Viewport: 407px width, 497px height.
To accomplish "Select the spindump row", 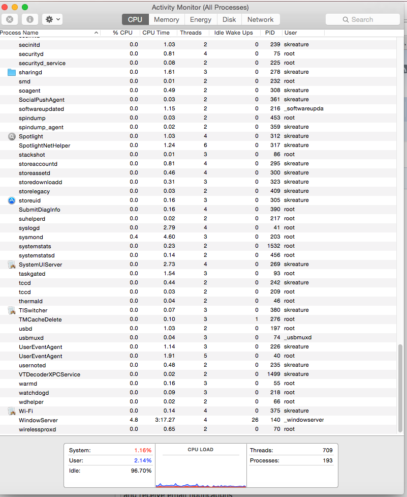I will pyautogui.click(x=198, y=118).
